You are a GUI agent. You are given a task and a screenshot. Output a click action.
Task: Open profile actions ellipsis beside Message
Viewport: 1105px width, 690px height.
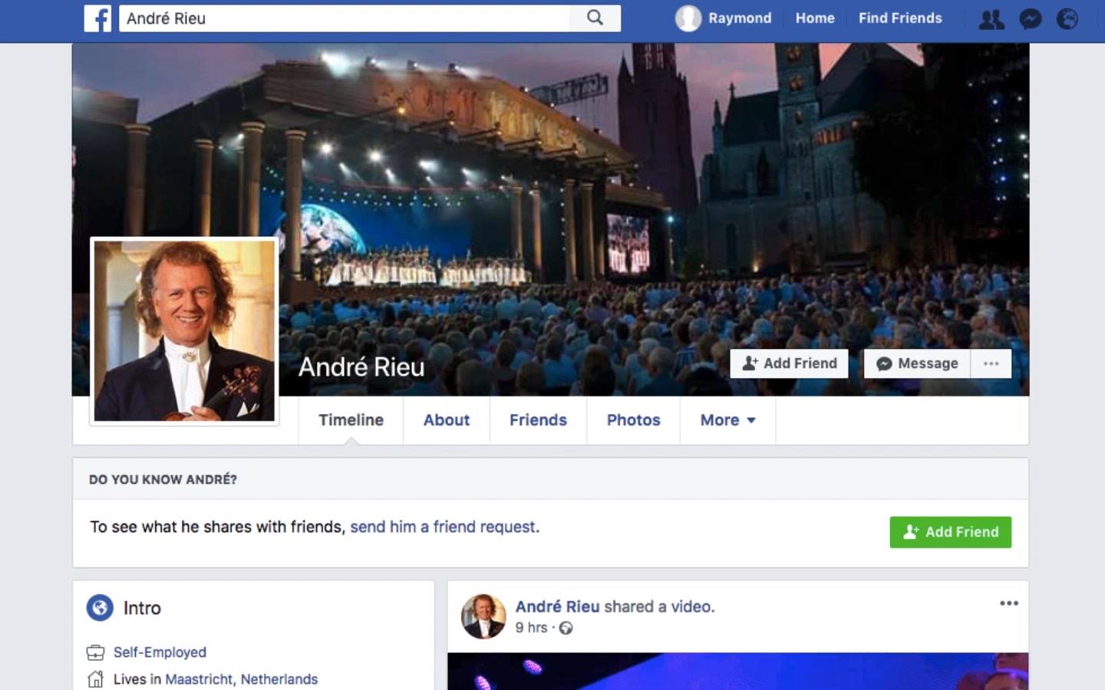(991, 363)
